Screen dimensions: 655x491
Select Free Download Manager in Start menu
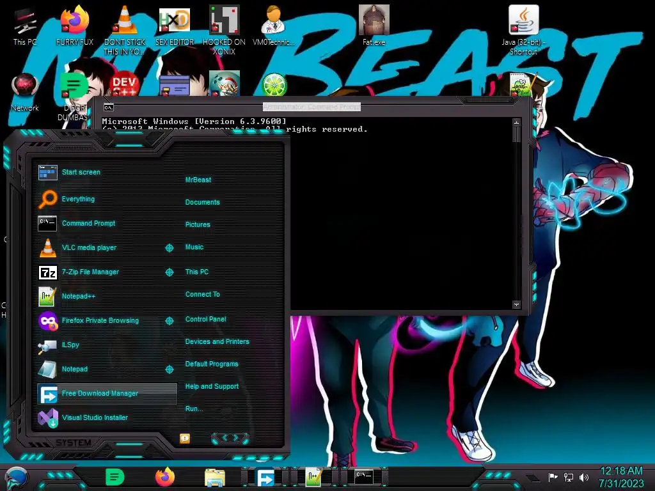pyautogui.click(x=107, y=393)
